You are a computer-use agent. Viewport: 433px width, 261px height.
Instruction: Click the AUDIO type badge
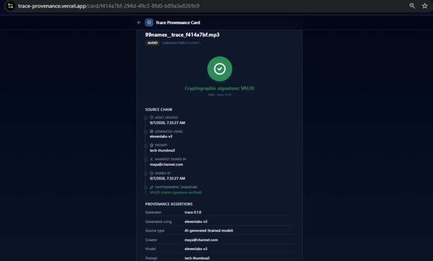(153, 43)
